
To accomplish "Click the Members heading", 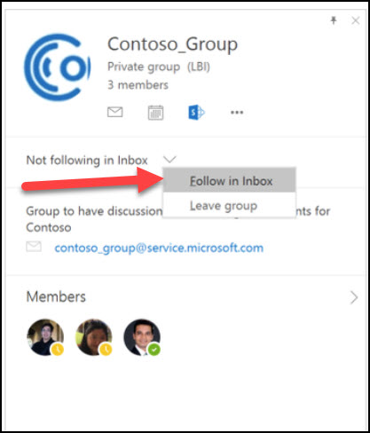I will [x=56, y=296].
